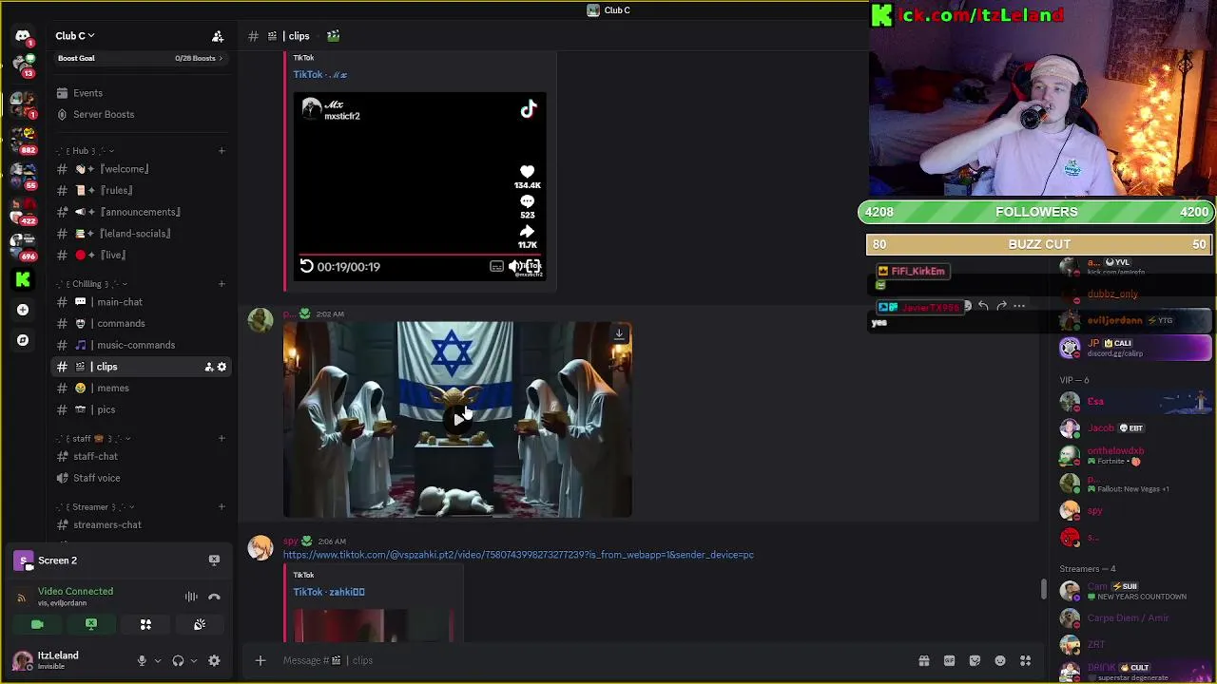Toggle screen share in voice panel
1217x684 pixels.
coord(91,624)
